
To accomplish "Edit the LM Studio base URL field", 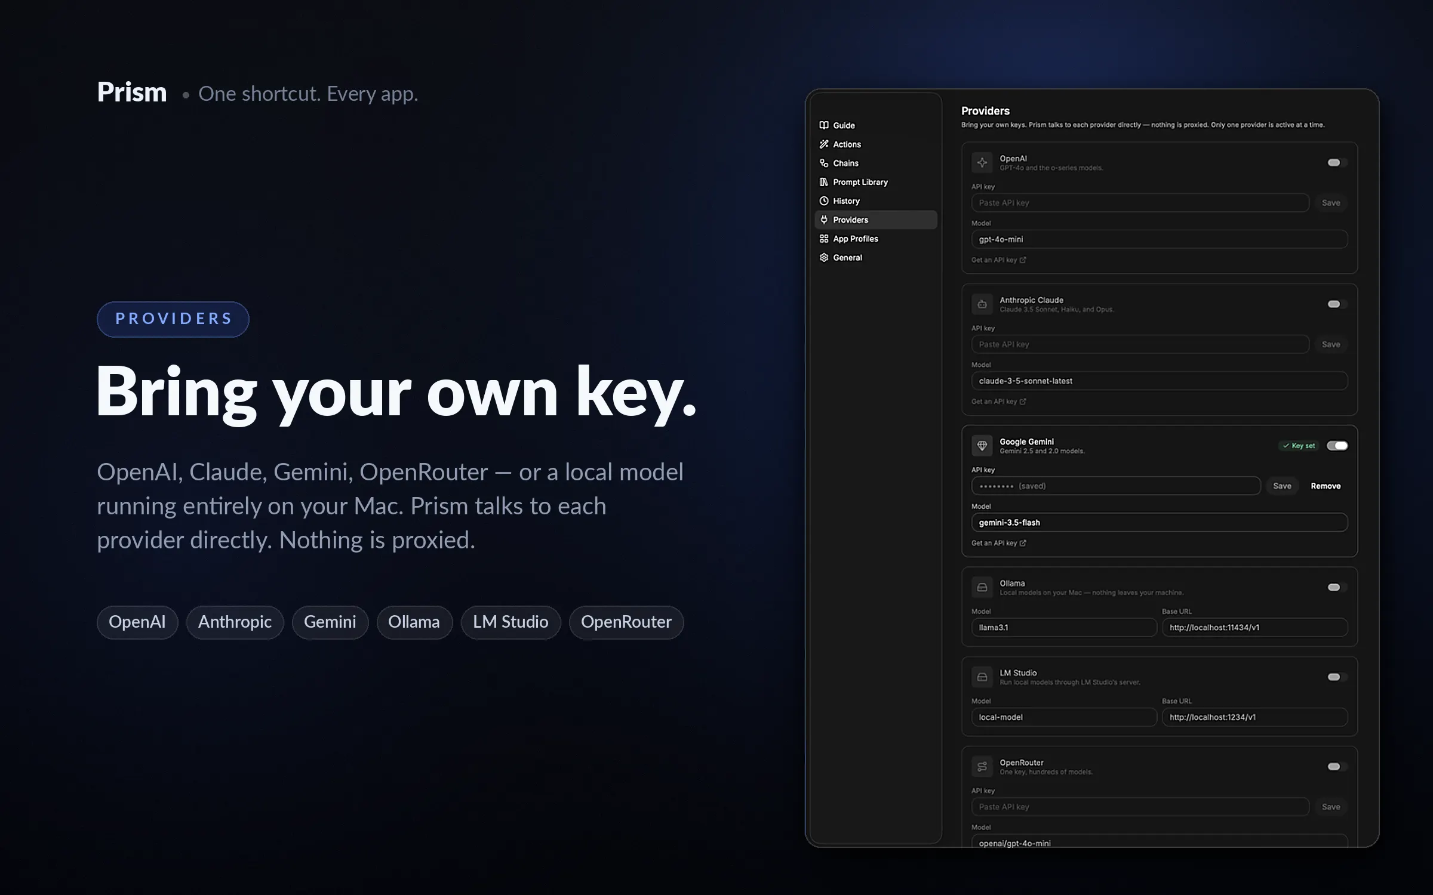I will coord(1254,717).
